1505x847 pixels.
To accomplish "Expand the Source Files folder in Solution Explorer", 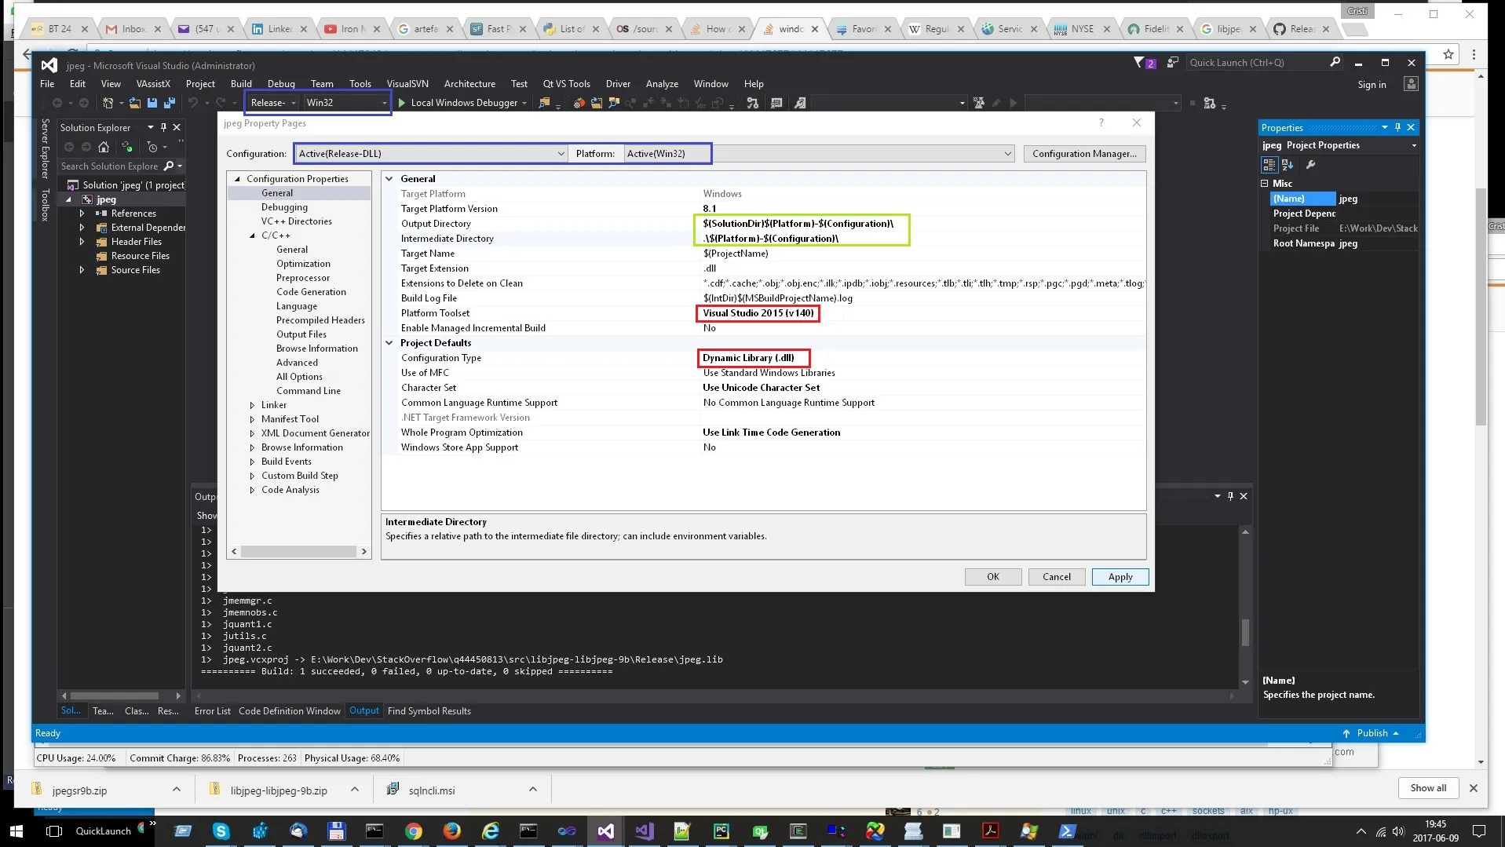I will 82,270.
